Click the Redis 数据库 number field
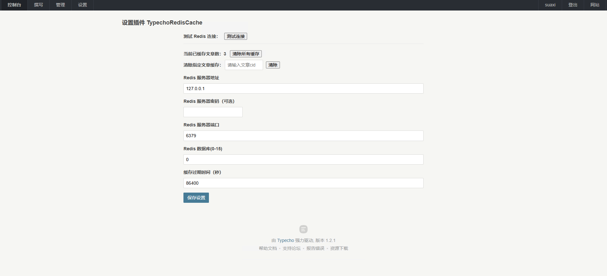607x276 pixels. (303, 159)
